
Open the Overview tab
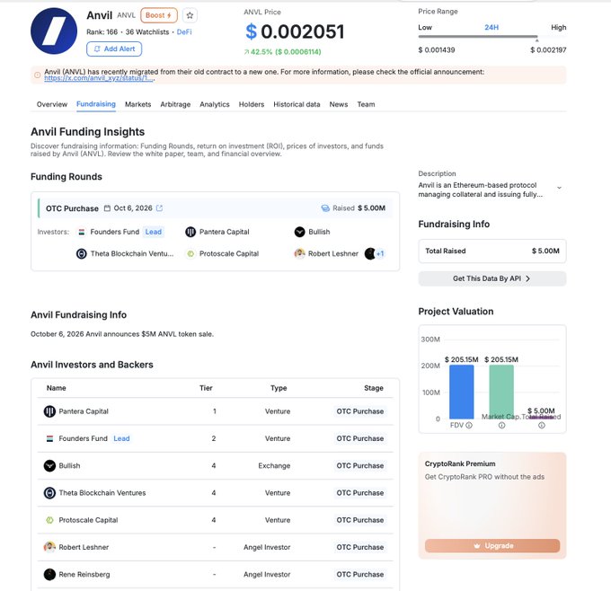coord(52,104)
